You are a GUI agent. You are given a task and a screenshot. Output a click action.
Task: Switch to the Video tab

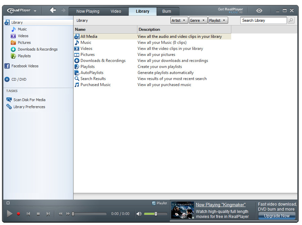point(116,11)
